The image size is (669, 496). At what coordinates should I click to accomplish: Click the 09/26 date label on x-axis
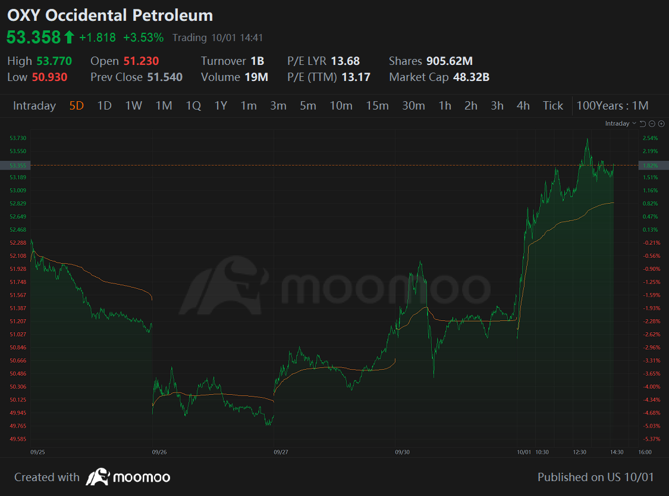(x=159, y=452)
